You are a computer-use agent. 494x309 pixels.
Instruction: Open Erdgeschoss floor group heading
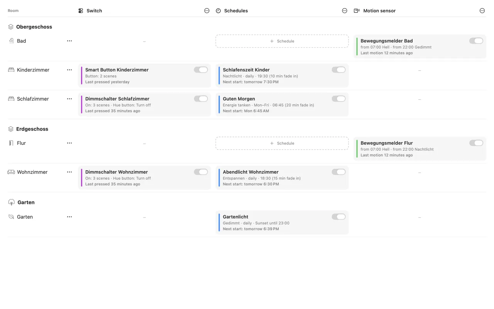[32, 129]
